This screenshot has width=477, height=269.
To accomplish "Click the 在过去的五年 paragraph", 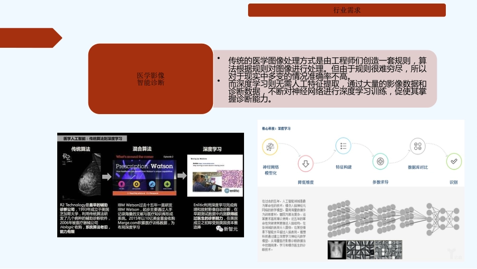I will pos(284,225).
